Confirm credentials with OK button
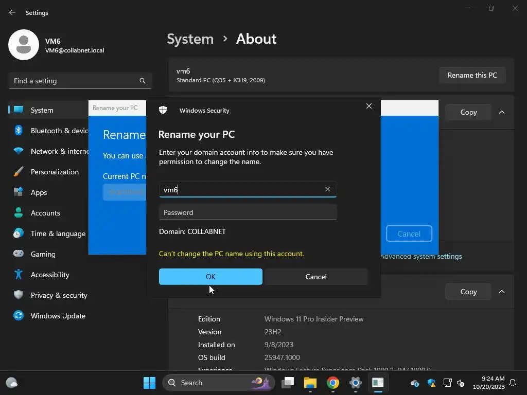Screen dimensions: 527x395 point(210,276)
